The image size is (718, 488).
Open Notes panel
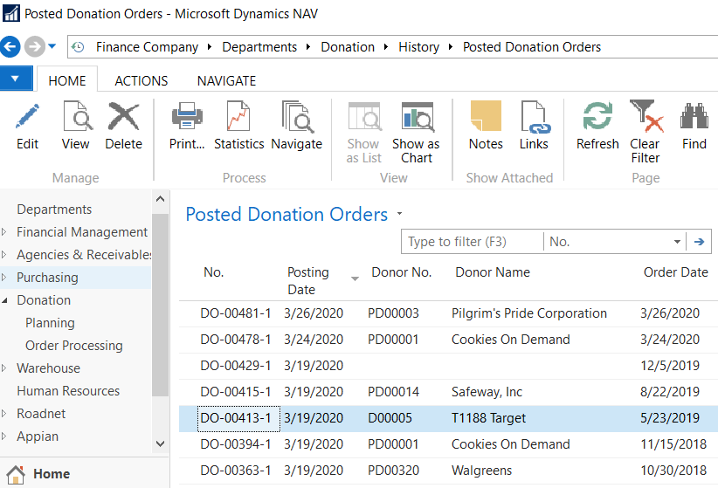pos(486,117)
